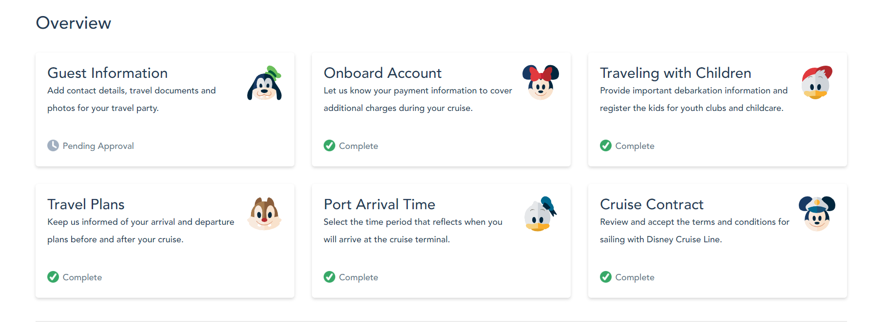The image size is (887, 325).
Task: Click the Minnie Mouse character icon
Action: pos(540,82)
